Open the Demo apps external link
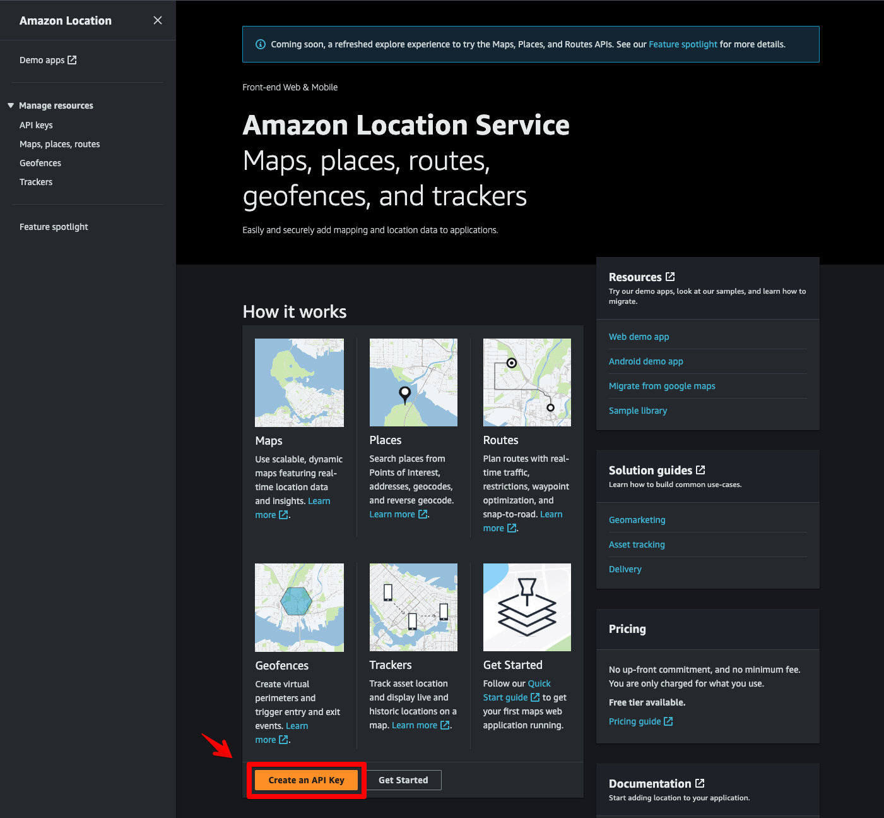884x818 pixels. [48, 60]
